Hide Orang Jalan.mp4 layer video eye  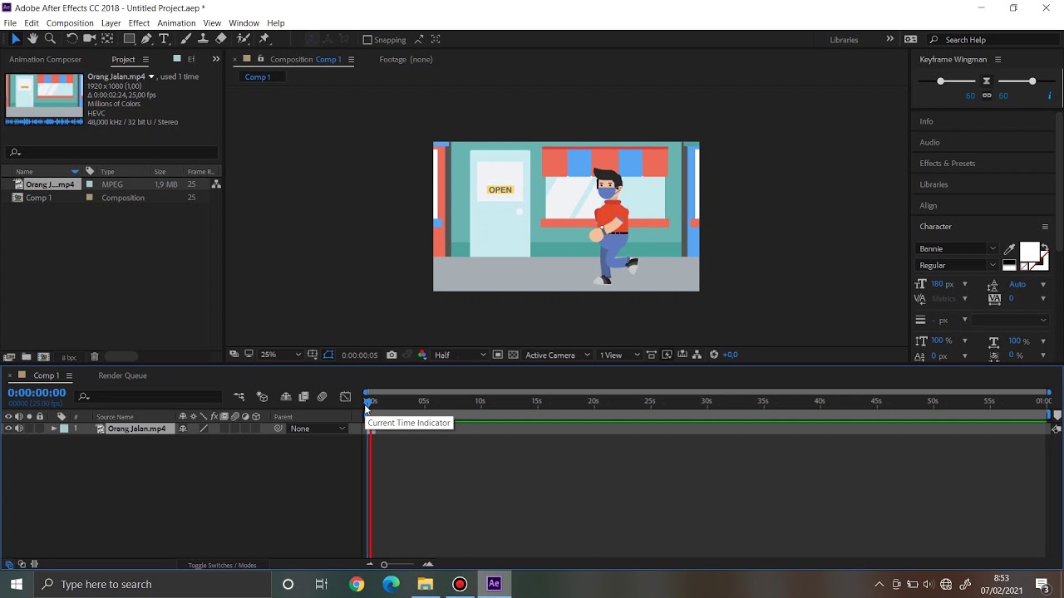pyautogui.click(x=8, y=429)
